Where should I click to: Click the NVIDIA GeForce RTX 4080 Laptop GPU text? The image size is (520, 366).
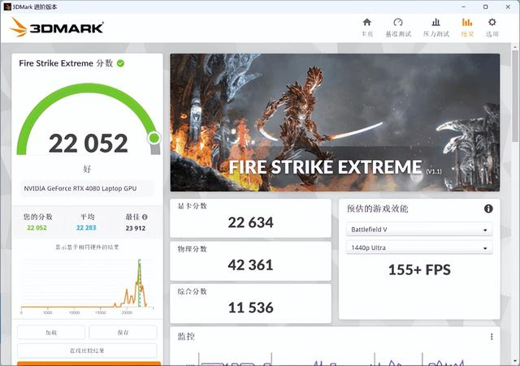(80, 188)
